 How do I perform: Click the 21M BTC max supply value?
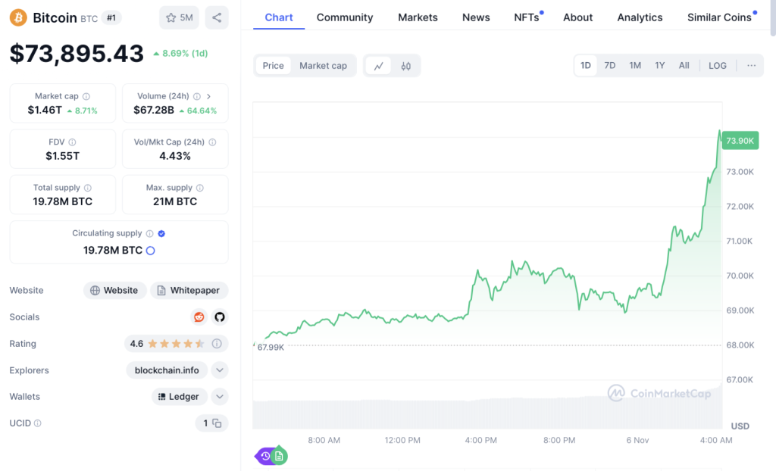tap(175, 201)
